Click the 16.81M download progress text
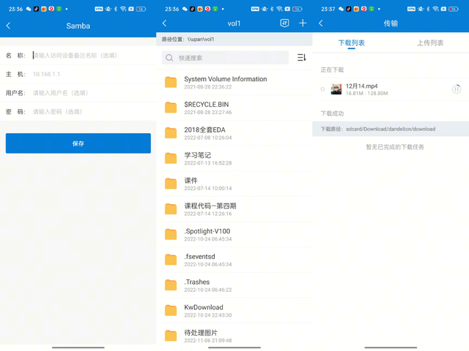469x351 pixels. coord(354,94)
